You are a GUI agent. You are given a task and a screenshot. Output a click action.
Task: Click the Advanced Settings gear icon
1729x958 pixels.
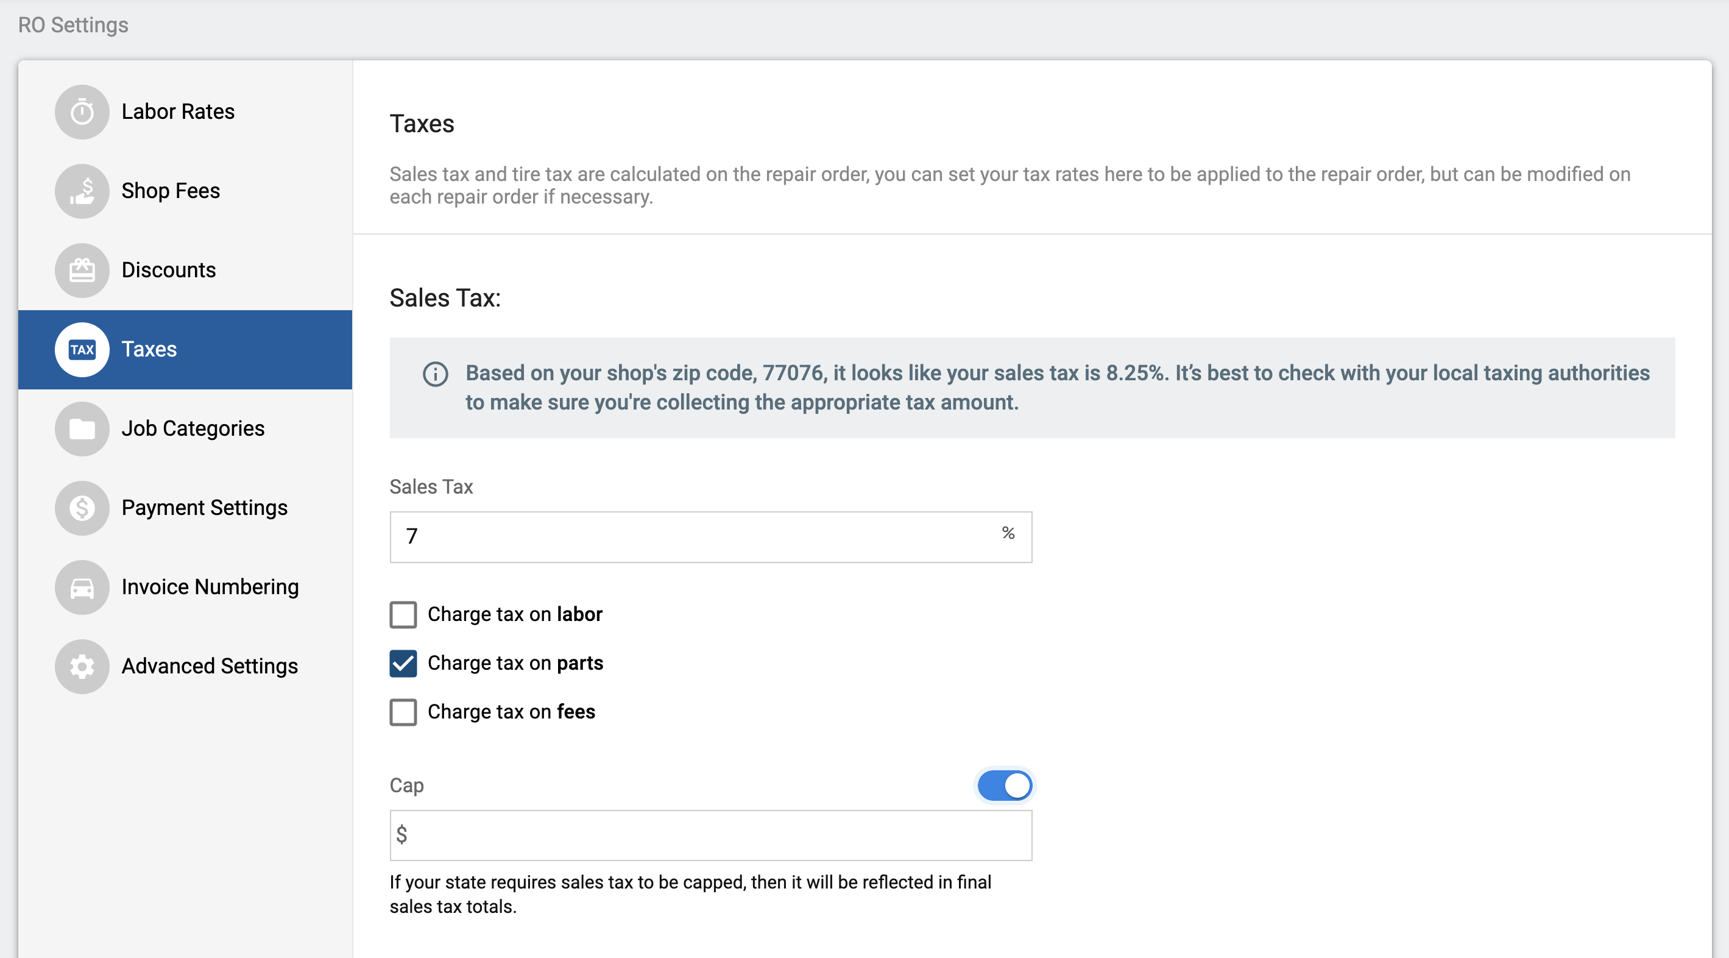[82, 666]
